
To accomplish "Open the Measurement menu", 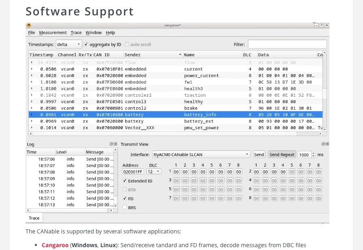I will coord(53,33).
